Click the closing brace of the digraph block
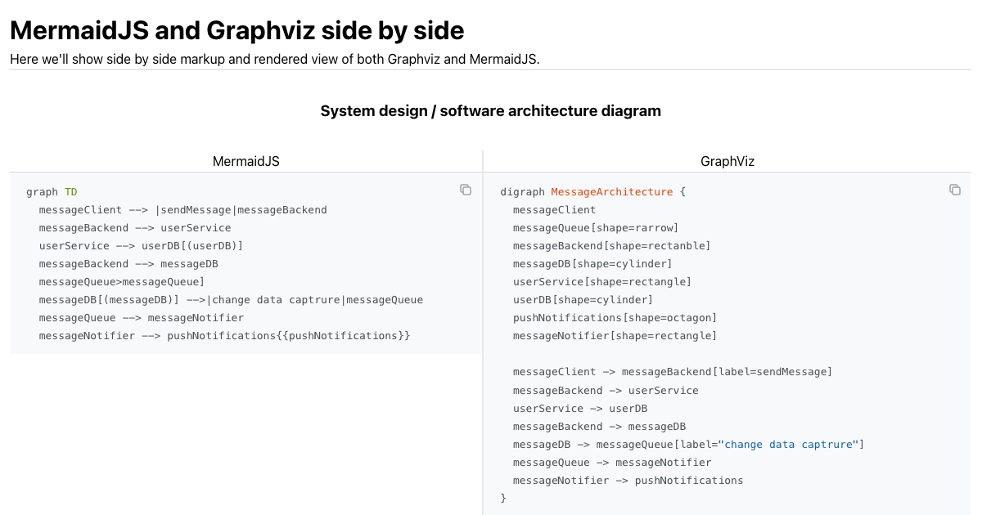Image resolution: width=982 pixels, height=515 pixels. pyautogui.click(x=502, y=497)
